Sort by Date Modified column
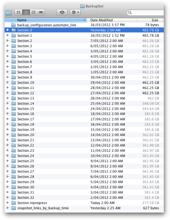The width and height of the screenshot is (170, 220). pyautogui.click(x=111, y=20)
